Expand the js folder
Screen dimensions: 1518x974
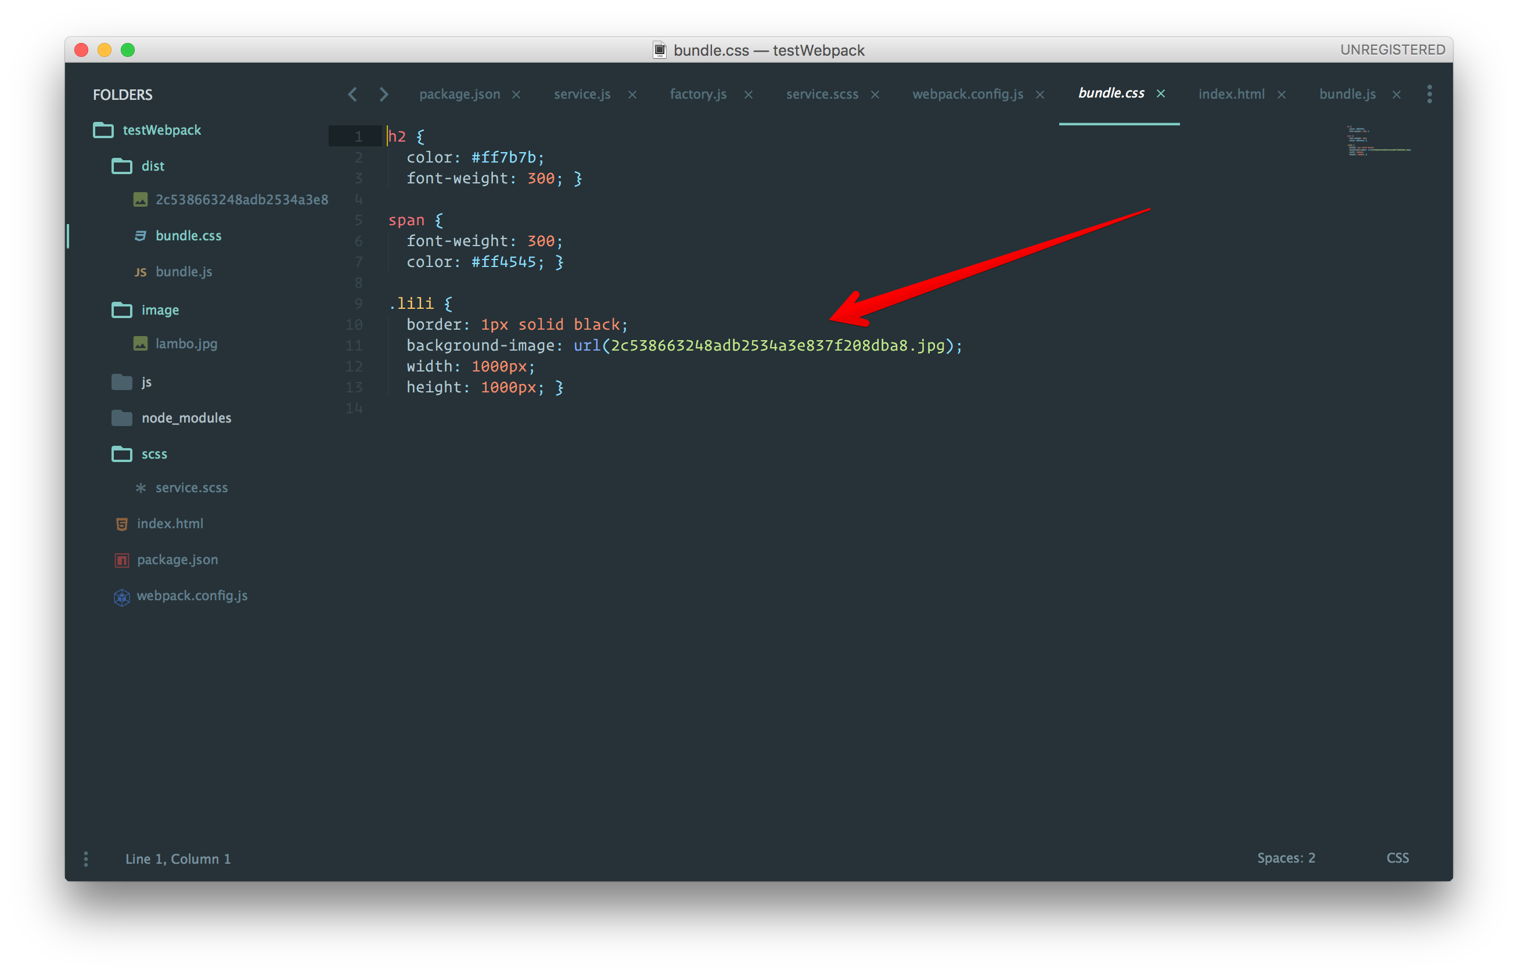pyautogui.click(x=121, y=382)
